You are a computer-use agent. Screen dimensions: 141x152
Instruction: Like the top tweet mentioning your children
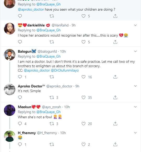(x=83, y=16)
